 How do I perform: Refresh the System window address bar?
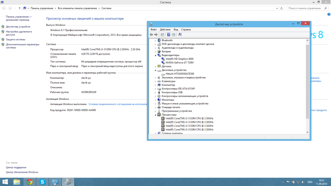pyautogui.click(x=282, y=9)
